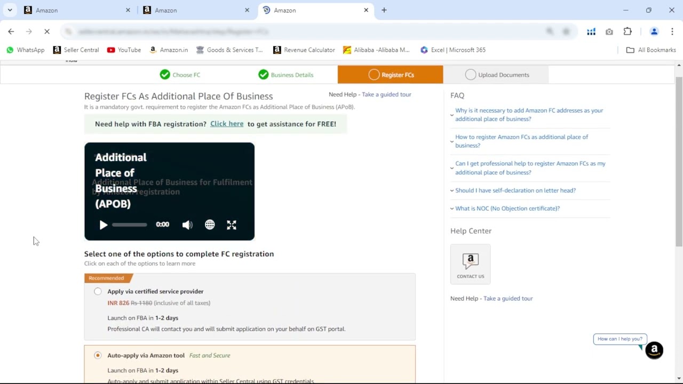Click the search icon in address bar
Screen dimensions: 683x384
550,31
